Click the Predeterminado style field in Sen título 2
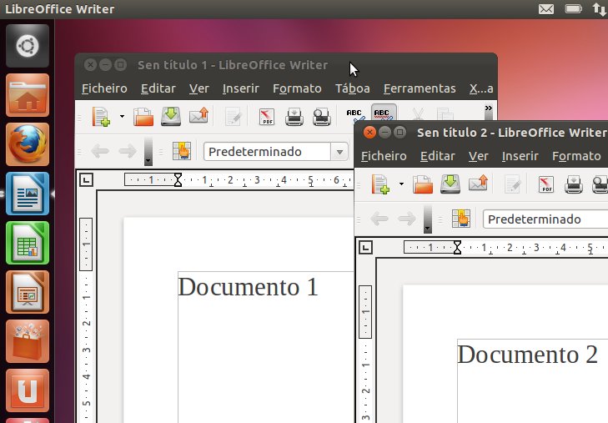This screenshot has width=608, height=423. click(x=545, y=219)
